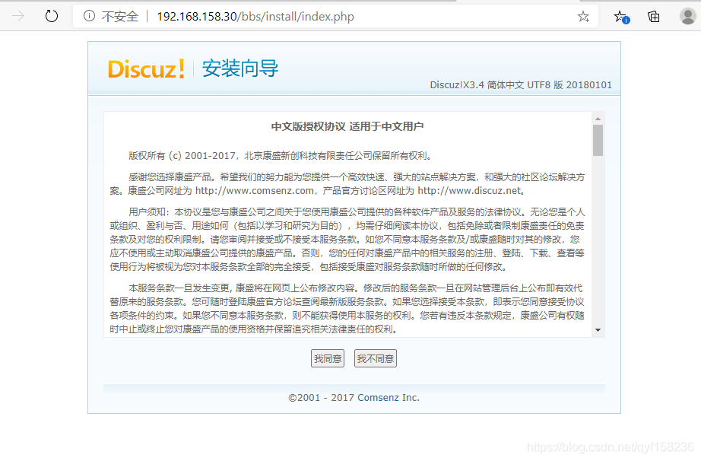Click the title 中文版授权协议 适用于中文用户

coord(347,126)
